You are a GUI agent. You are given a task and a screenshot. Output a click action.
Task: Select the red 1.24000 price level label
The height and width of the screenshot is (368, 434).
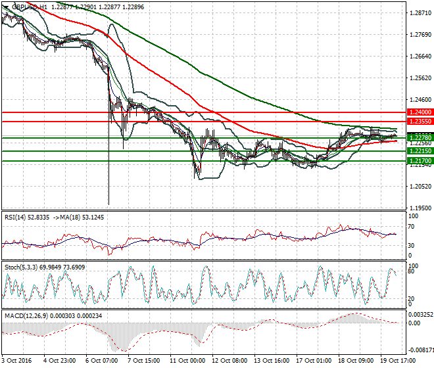(x=420, y=112)
